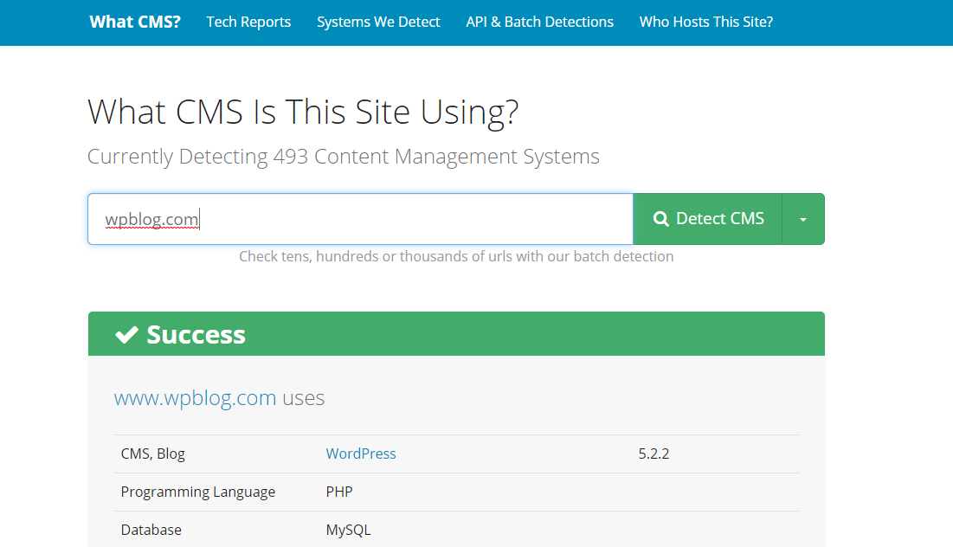Click the What CMS? site logo
Image resolution: width=953 pixels, height=547 pixels.
click(x=135, y=22)
